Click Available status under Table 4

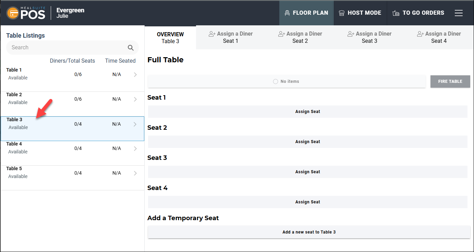pyautogui.click(x=18, y=152)
